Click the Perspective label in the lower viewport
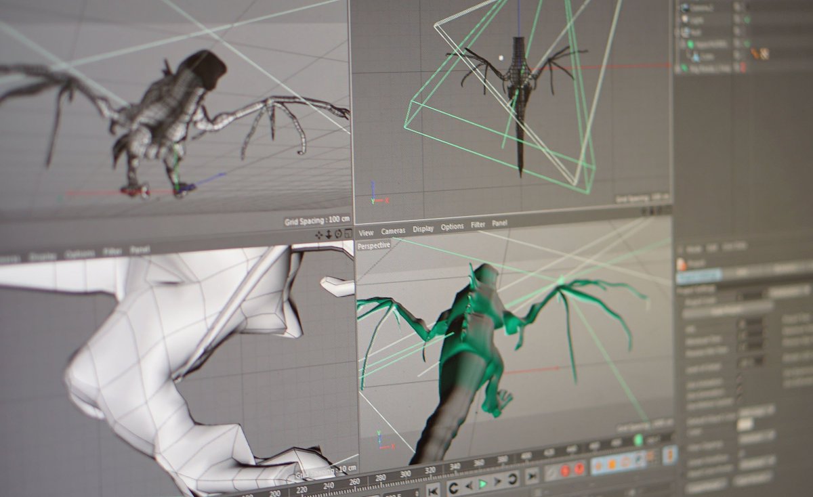 (373, 245)
